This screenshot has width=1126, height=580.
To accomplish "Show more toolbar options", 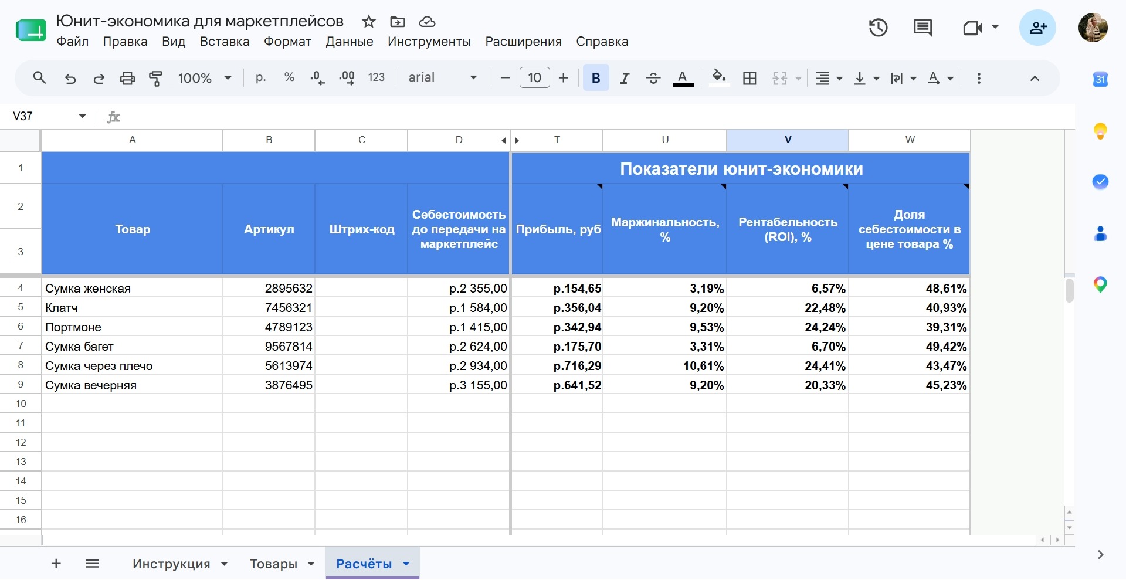I will click(x=979, y=78).
